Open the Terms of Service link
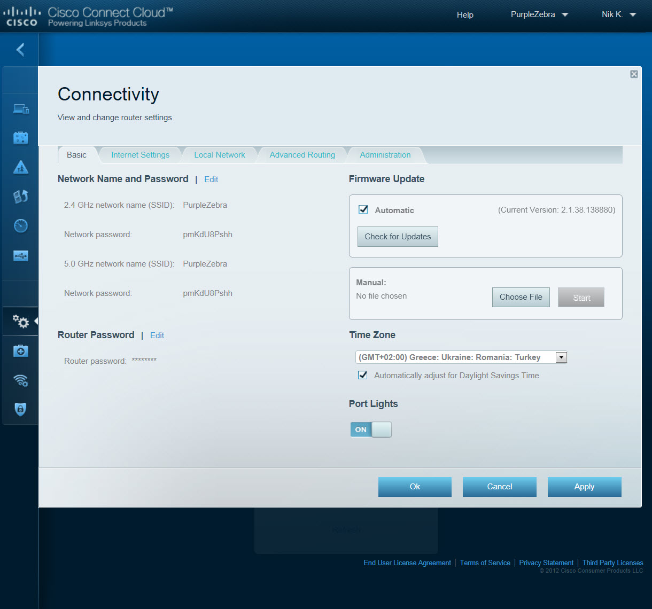 point(485,563)
